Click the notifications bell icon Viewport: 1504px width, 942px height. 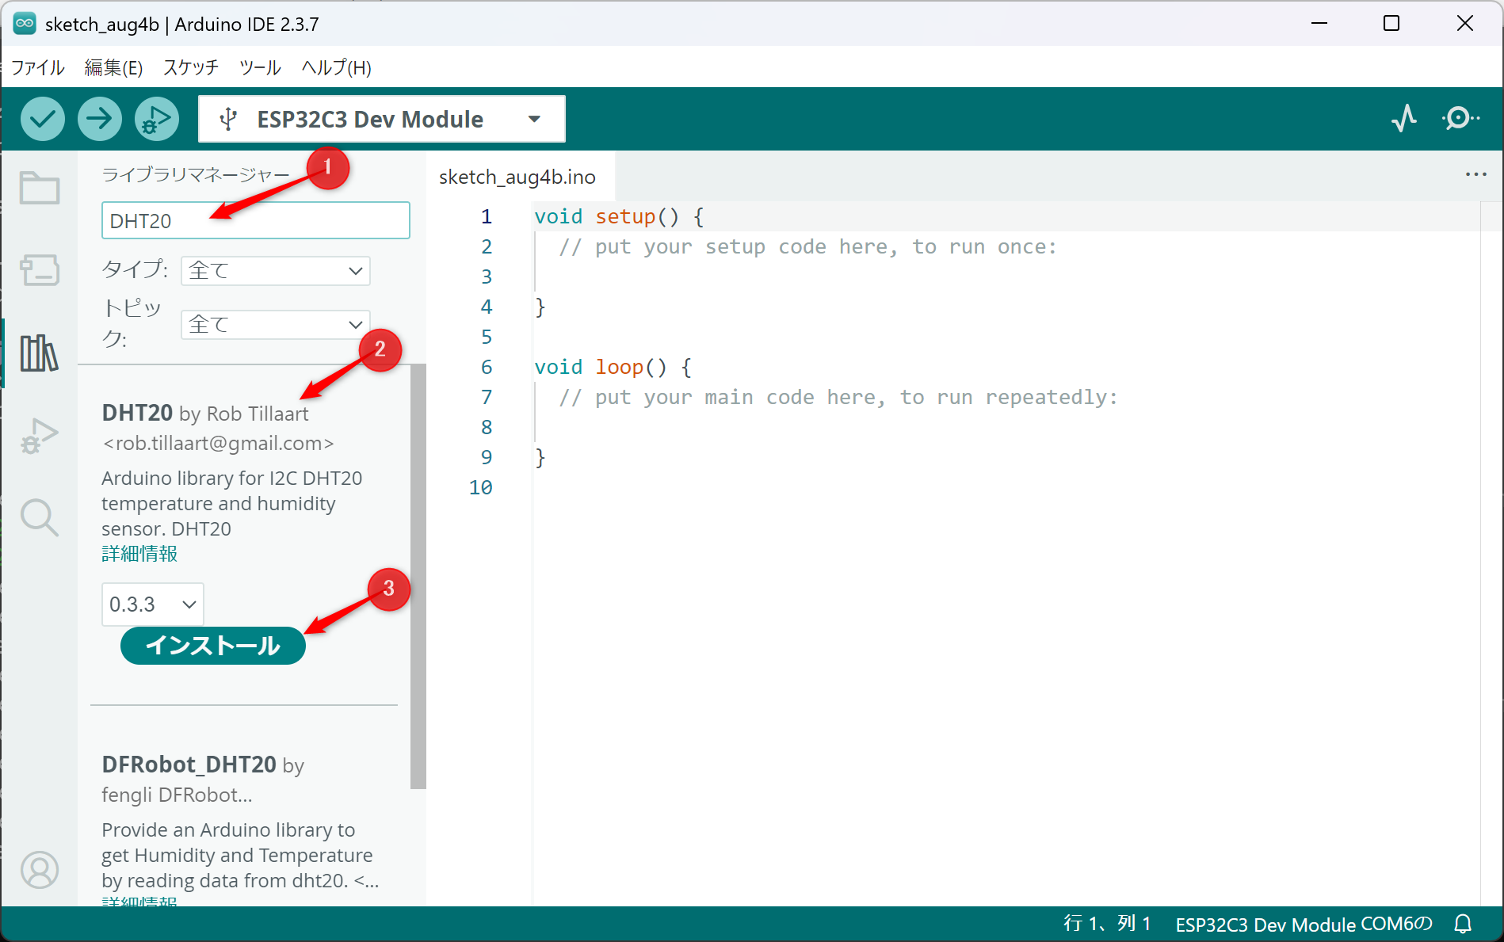point(1463,924)
